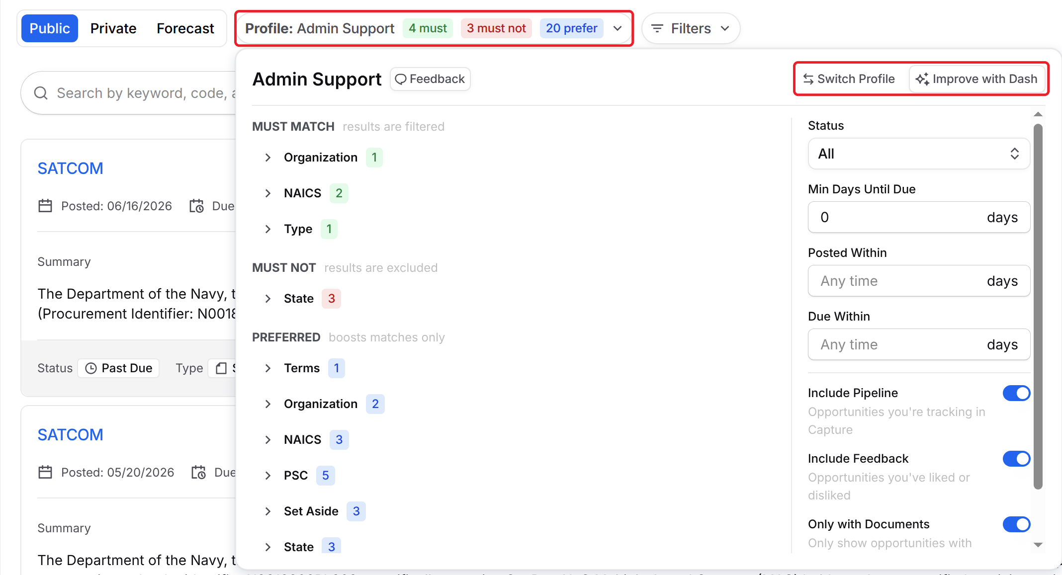Click the Feedback button
This screenshot has height=575, width=1062.
click(430, 79)
